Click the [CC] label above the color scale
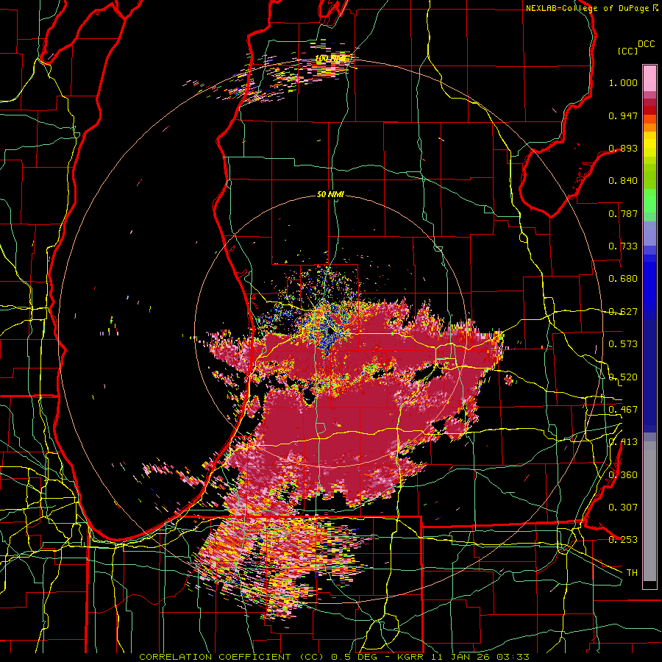 click(627, 51)
